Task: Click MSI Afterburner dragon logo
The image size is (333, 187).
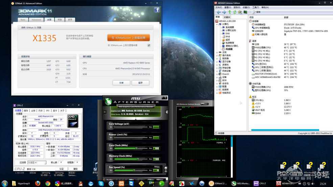Action: [108, 102]
